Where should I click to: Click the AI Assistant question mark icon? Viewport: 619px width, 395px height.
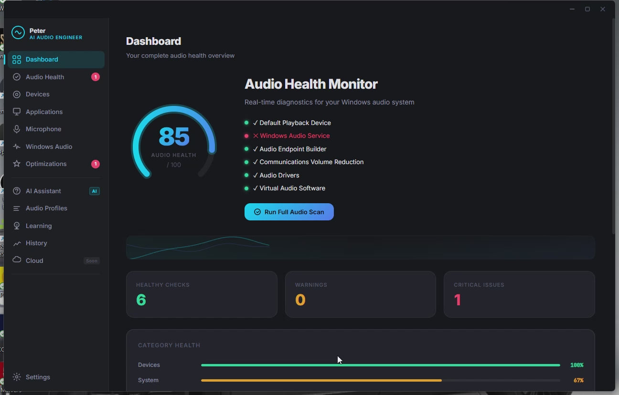[17, 191]
